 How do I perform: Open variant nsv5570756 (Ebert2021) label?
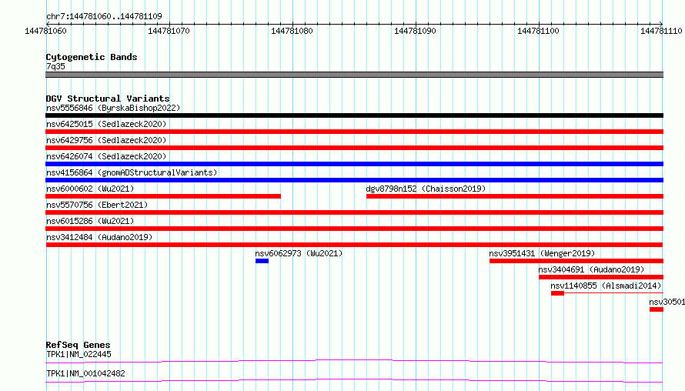(x=97, y=205)
